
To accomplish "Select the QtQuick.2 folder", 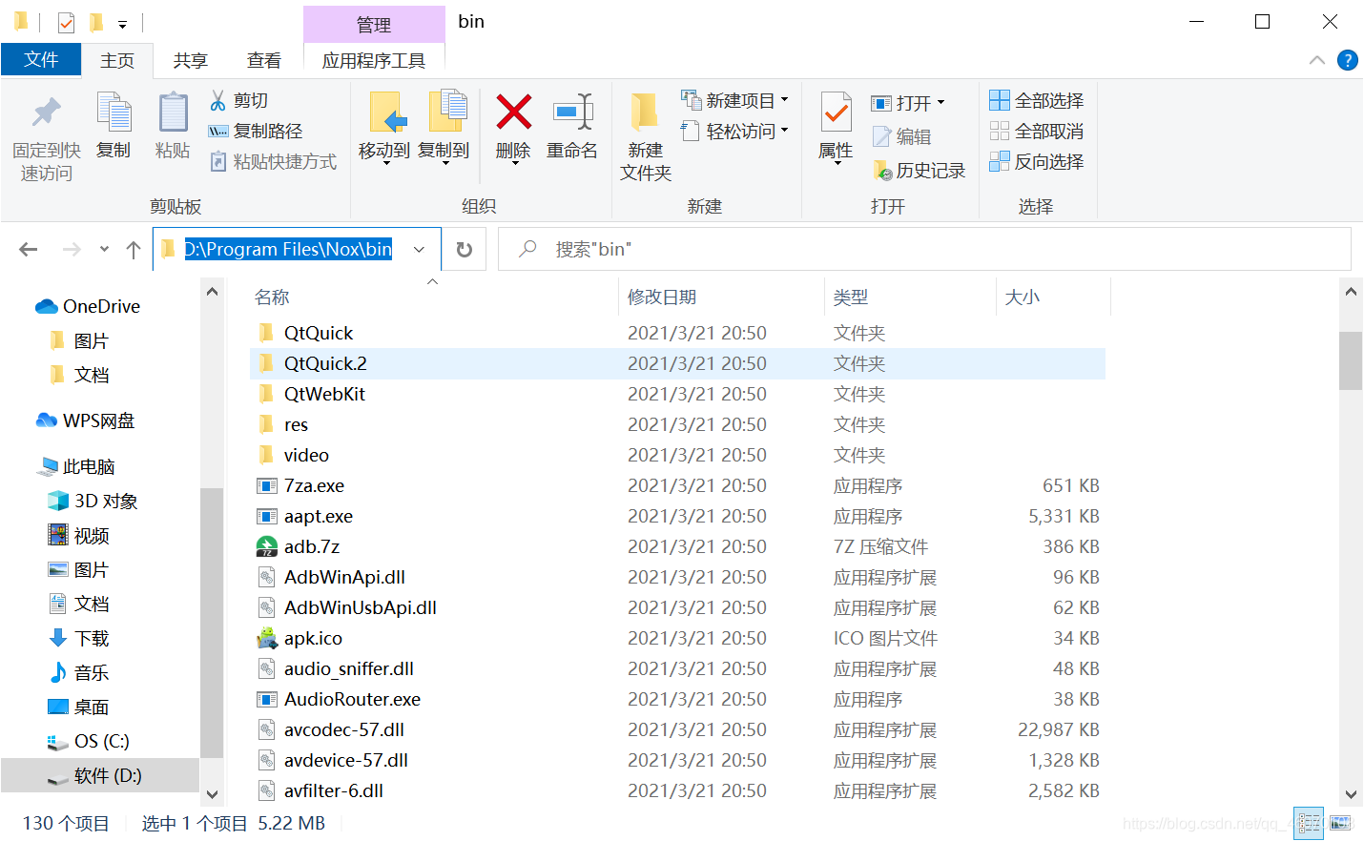I will 677,363.
